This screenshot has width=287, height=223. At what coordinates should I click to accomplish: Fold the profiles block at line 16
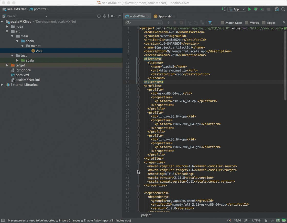click(x=139, y=86)
